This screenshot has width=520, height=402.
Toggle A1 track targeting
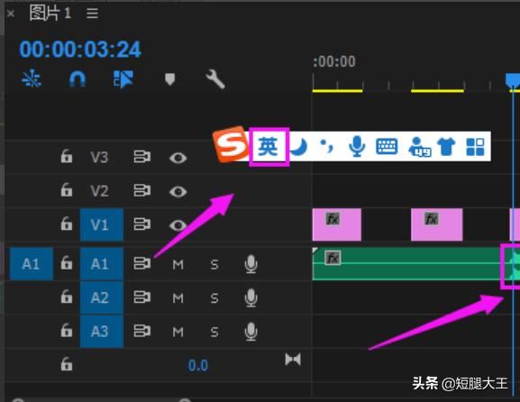102,264
